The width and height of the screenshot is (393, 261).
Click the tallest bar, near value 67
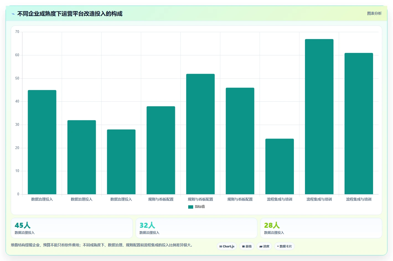tap(319, 117)
